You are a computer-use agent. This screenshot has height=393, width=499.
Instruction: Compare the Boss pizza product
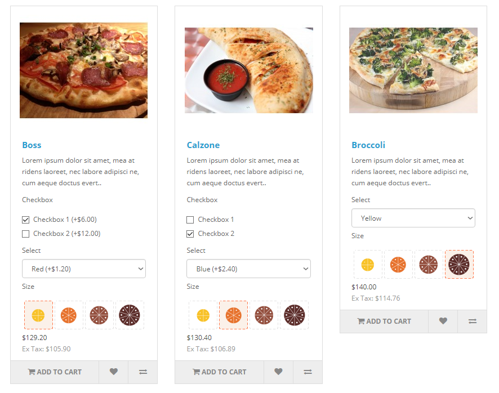tap(143, 372)
